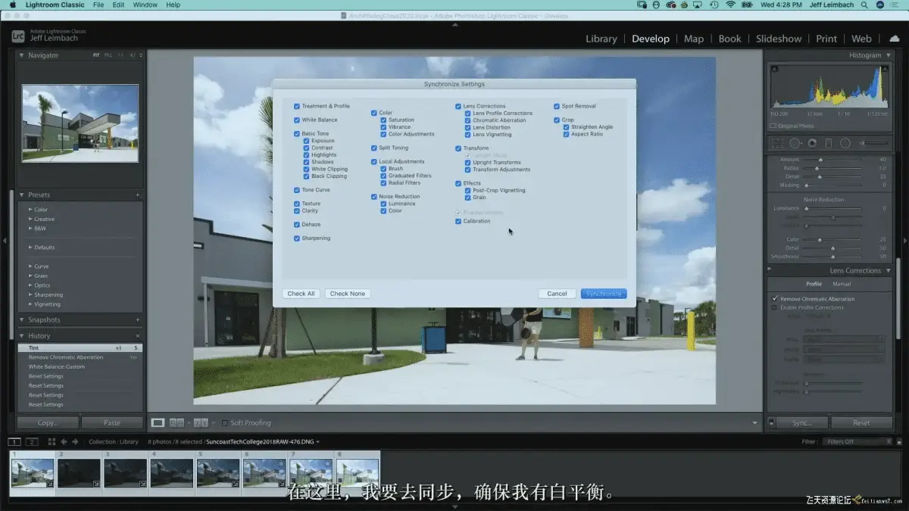Image resolution: width=909 pixels, height=511 pixels.
Task: Toggle the Lens Corrections panel switch
Action: click(x=770, y=270)
